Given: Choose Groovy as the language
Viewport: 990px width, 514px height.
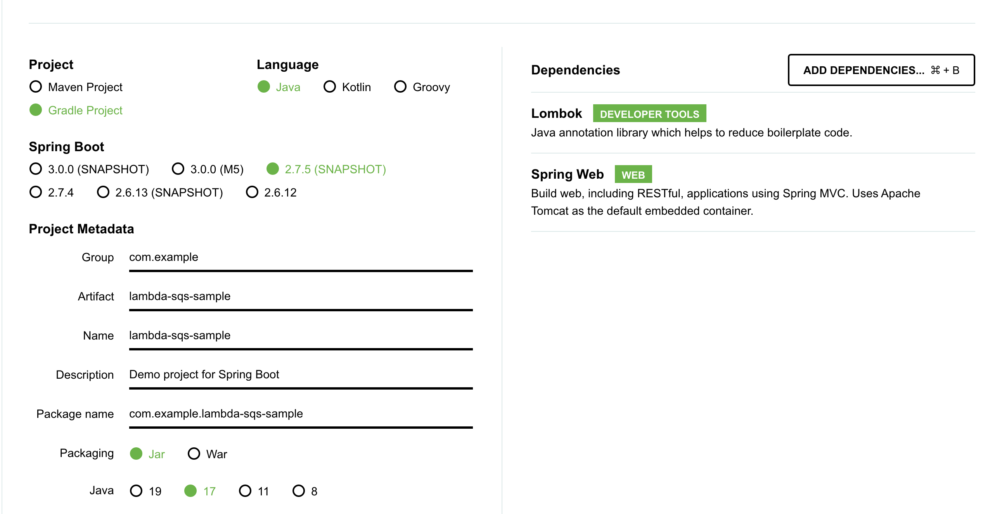Looking at the screenshot, I should 400,87.
